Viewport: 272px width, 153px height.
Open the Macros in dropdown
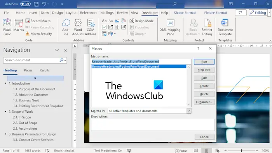click(189, 111)
